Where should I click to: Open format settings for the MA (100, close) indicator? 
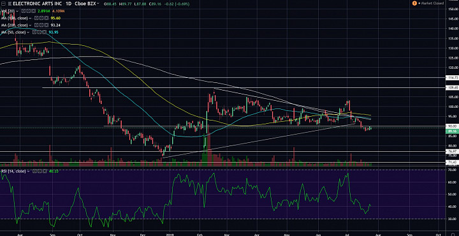(41, 18)
